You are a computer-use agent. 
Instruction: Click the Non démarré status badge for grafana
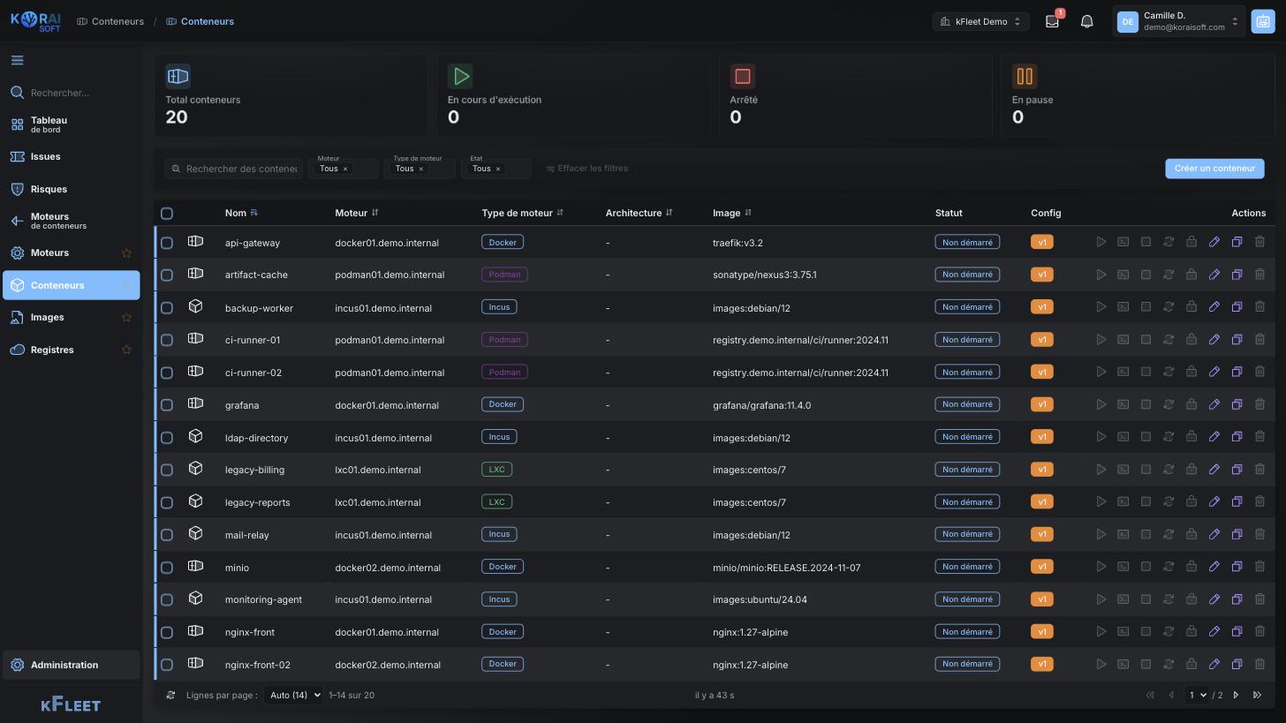(967, 404)
